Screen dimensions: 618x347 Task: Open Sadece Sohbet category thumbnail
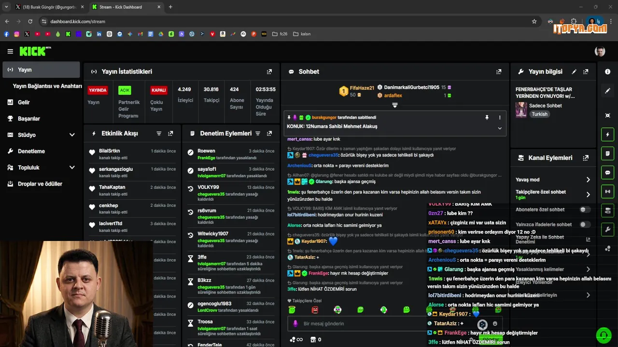click(521, 110)
